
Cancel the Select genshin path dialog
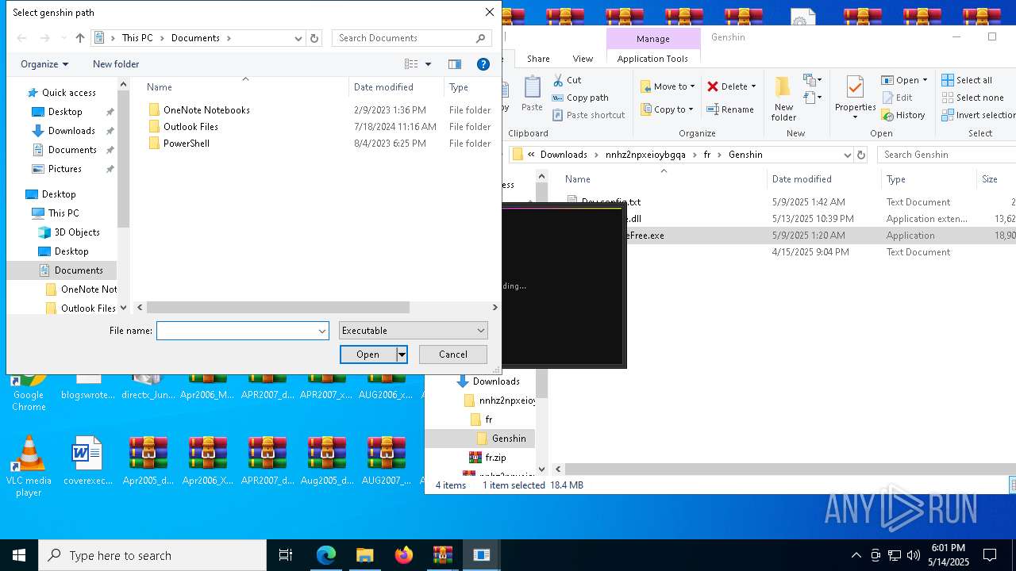point(452,354)
